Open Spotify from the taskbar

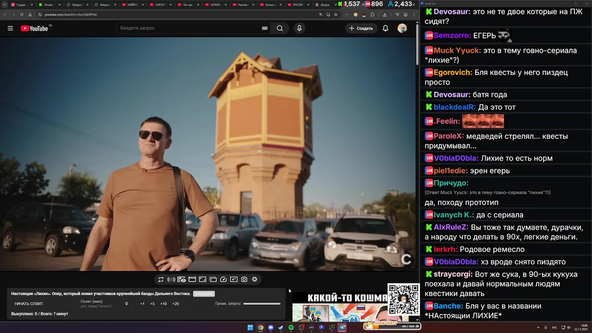pyautogui.click(x=291, y=327)
